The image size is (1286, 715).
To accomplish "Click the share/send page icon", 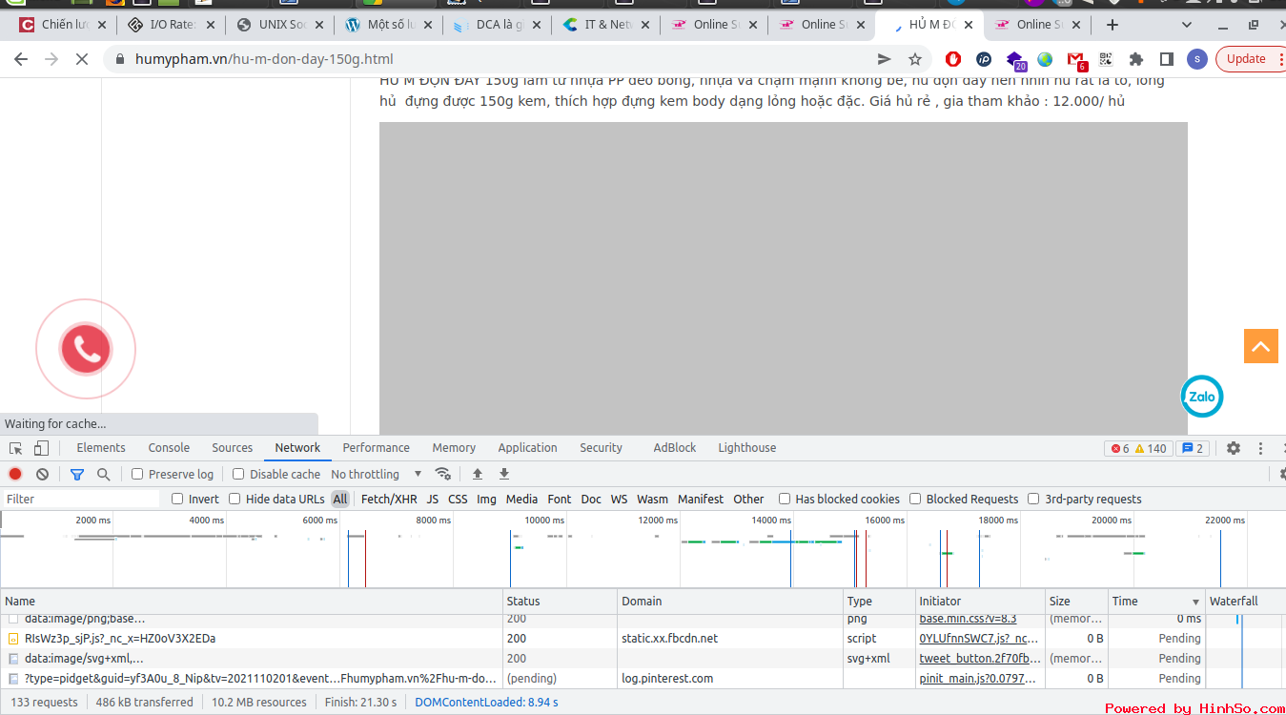I will (x=885, y=59).
